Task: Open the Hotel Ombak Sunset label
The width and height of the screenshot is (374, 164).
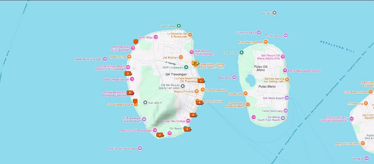Action: click(115, 79)
